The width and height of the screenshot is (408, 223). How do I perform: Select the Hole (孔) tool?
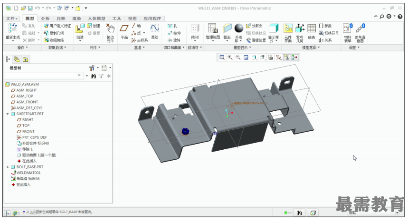click(172, 26)
